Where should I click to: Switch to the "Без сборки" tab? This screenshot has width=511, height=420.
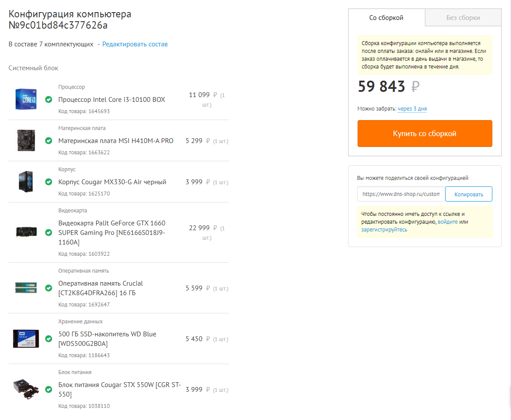click(x=463, y=18)
